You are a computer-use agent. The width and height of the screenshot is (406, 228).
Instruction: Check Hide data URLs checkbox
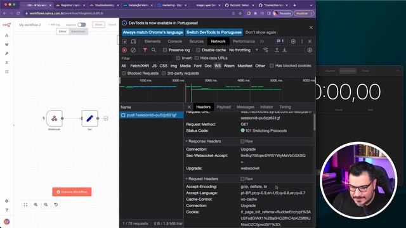click(197, 58)
